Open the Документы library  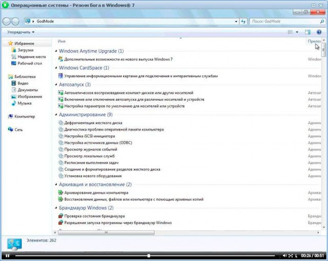(x=28, y=90)
